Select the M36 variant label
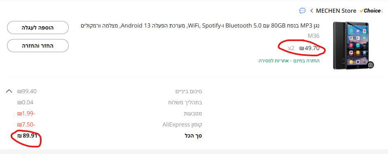The width and height of the screenshot is (388, 154). point(314,36)
